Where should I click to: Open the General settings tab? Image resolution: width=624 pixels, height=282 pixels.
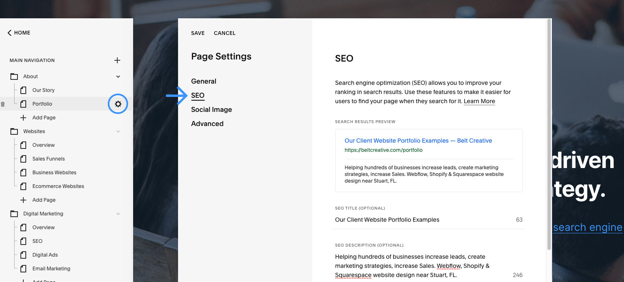click(204, 81)
